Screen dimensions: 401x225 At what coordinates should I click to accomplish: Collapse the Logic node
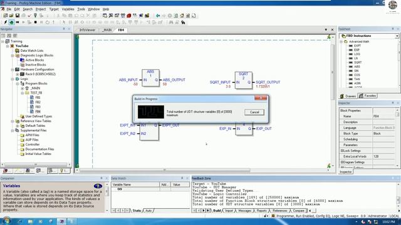coord(13,79)
